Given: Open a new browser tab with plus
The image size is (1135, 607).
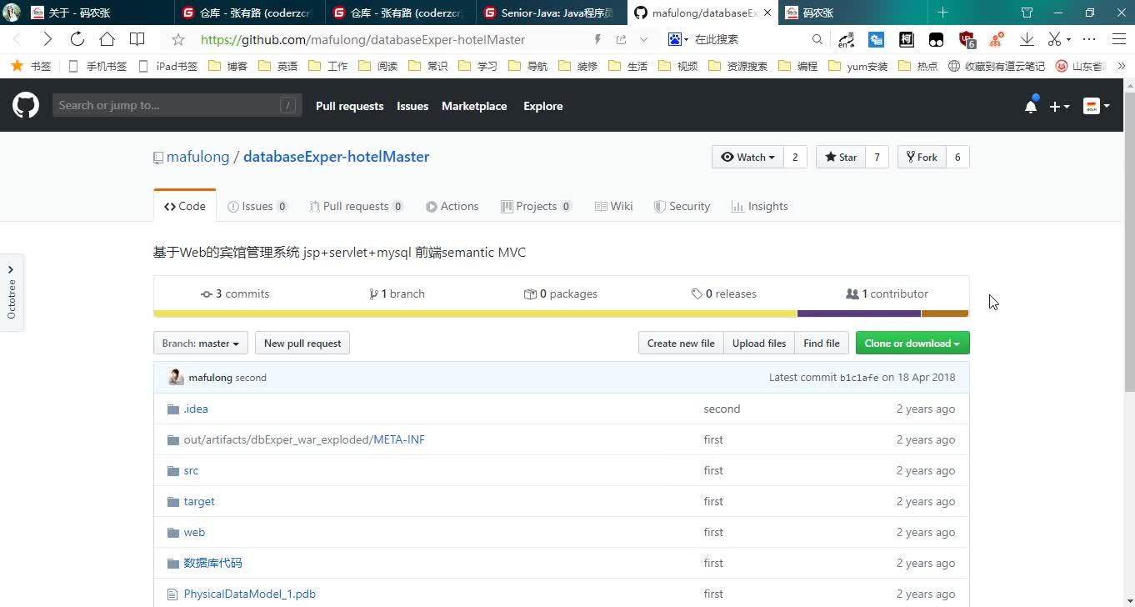Looking at the screenshot, I should pos(942,13).
